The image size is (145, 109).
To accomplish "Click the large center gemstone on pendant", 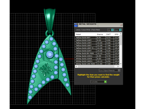I will pyautogui.click(x=50, y=54).
